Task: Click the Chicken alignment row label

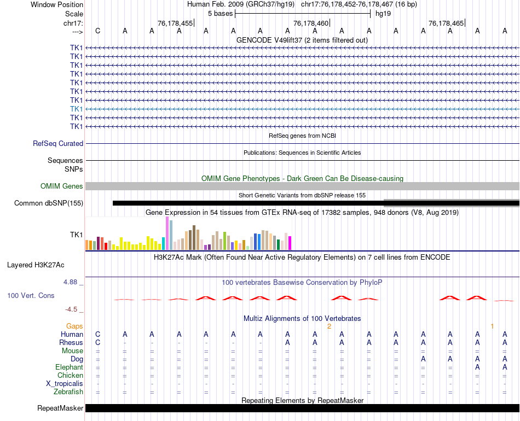Action: pyautogui.click(x=70, y=375)
